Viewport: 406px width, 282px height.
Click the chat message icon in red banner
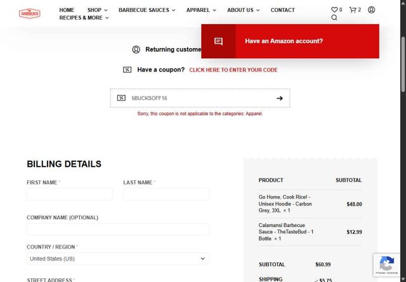coord(218,41)
